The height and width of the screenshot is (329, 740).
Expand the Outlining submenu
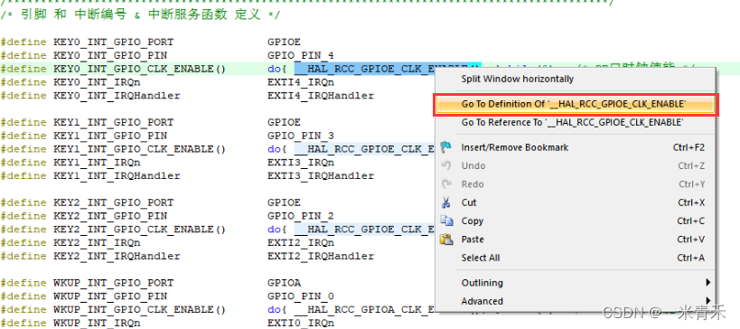click(575, 283)
